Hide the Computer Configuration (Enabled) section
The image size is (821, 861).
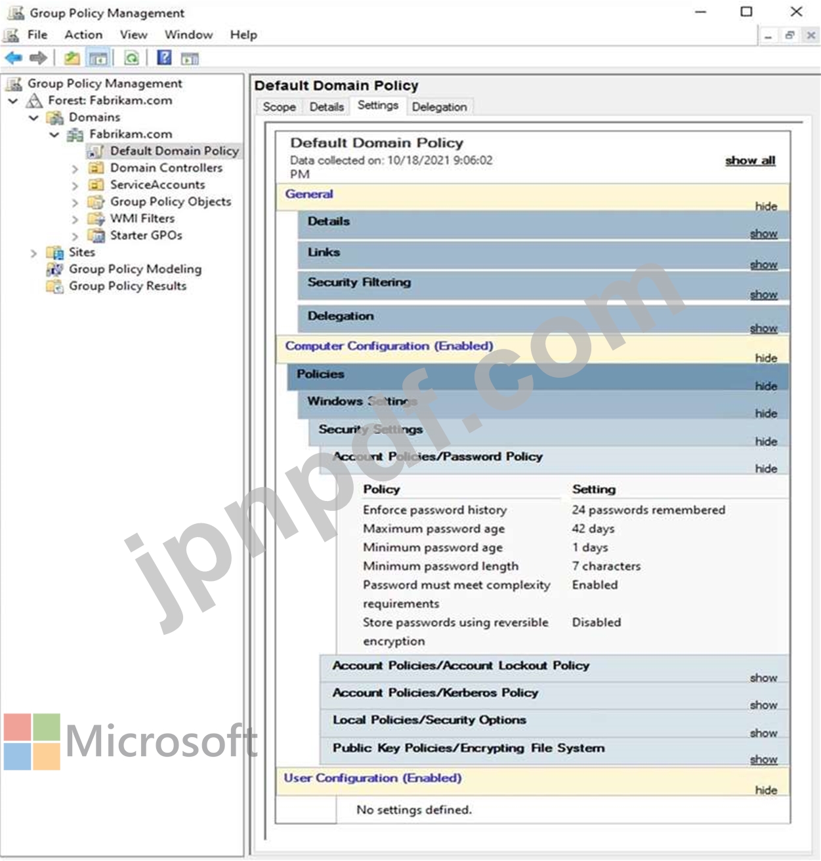click(766, 358)
